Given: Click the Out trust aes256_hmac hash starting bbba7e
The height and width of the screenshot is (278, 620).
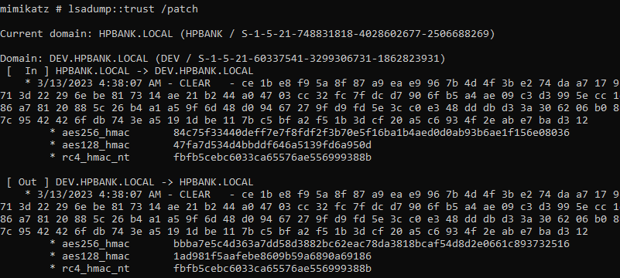Looking at the screenshot, I should click(x=372, y=244).
